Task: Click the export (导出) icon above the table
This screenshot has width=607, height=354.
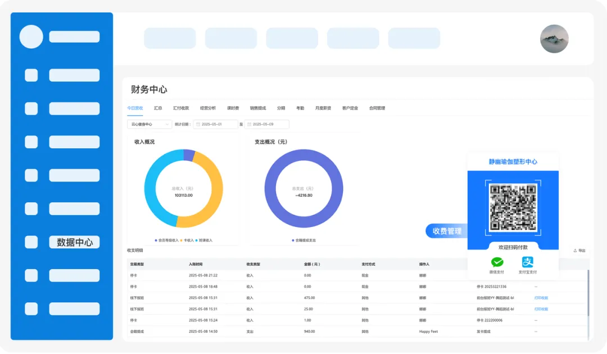Action: click(x=576, y=251)
